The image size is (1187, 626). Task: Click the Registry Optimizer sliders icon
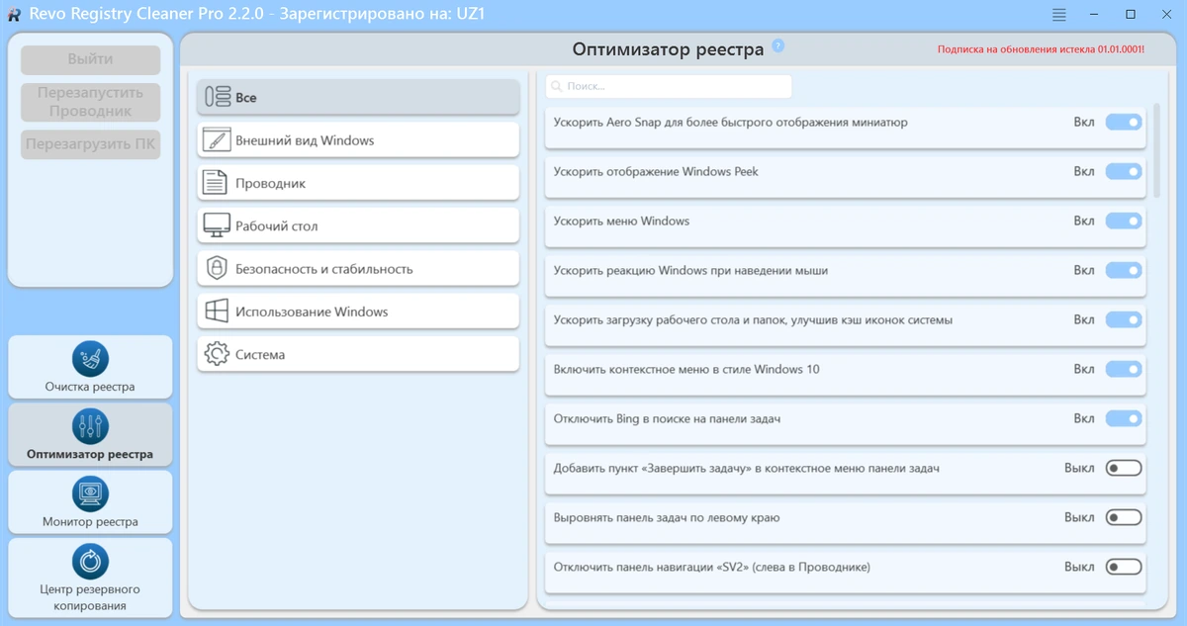pos(91,426)
